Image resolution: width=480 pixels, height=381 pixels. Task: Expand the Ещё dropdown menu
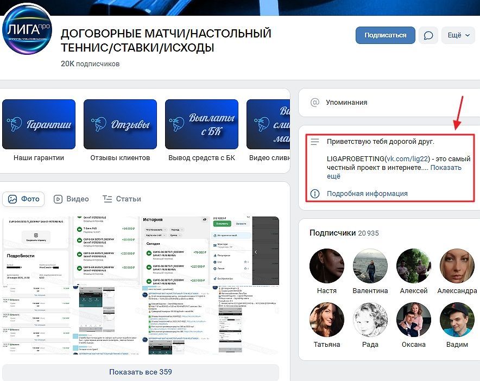(458, 35)
